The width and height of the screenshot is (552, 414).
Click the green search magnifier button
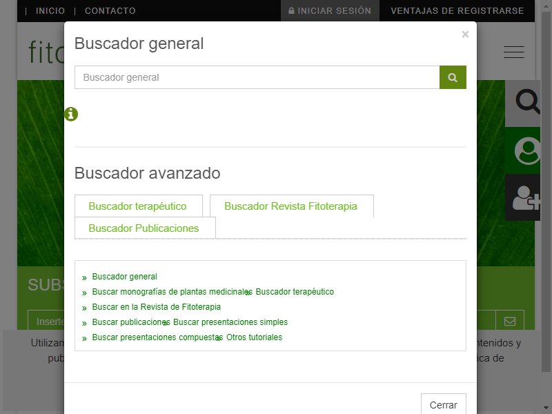[x=453, y=77]
